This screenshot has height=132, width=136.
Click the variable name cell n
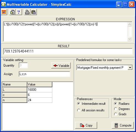click(x=15, y=100)
